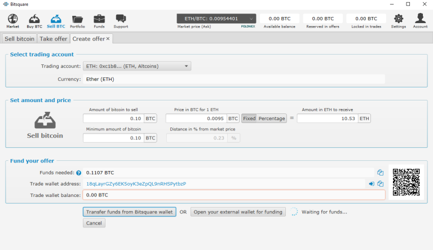Viewport: 433px width, 250px height.
Task: Select Fixed price mode
Action: (249, 119)
